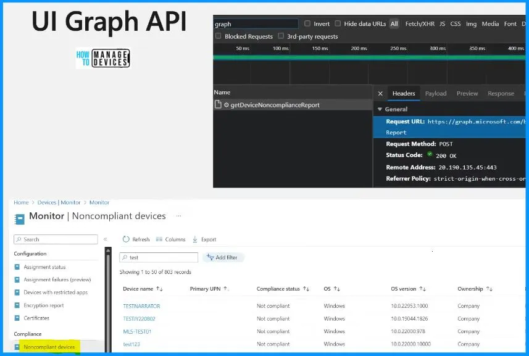This screenshot has width=529, height=356.
Task: Select the getDeviceNoncomplianceReport request row
Action: click(293, 105)
